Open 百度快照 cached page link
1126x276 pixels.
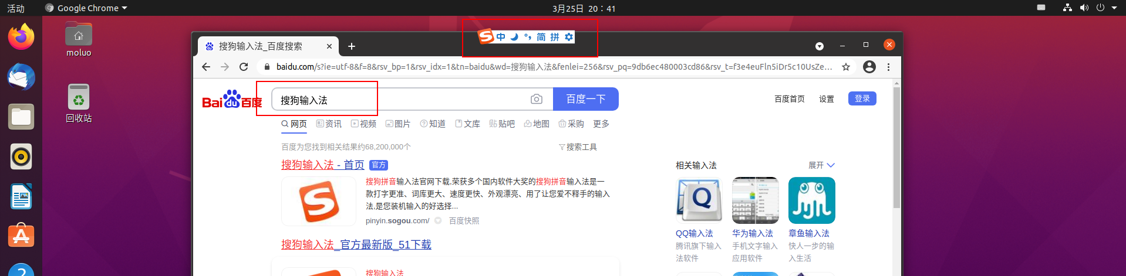(464, 221)
